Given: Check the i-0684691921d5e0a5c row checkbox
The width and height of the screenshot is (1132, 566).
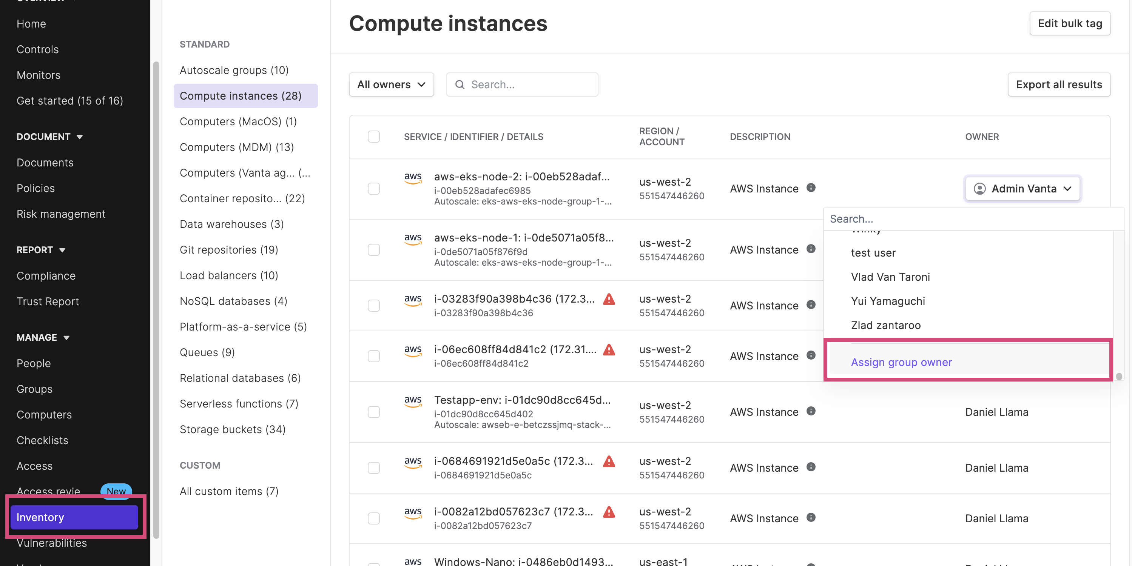Looking at the screenshot, I should pos(373,467).
